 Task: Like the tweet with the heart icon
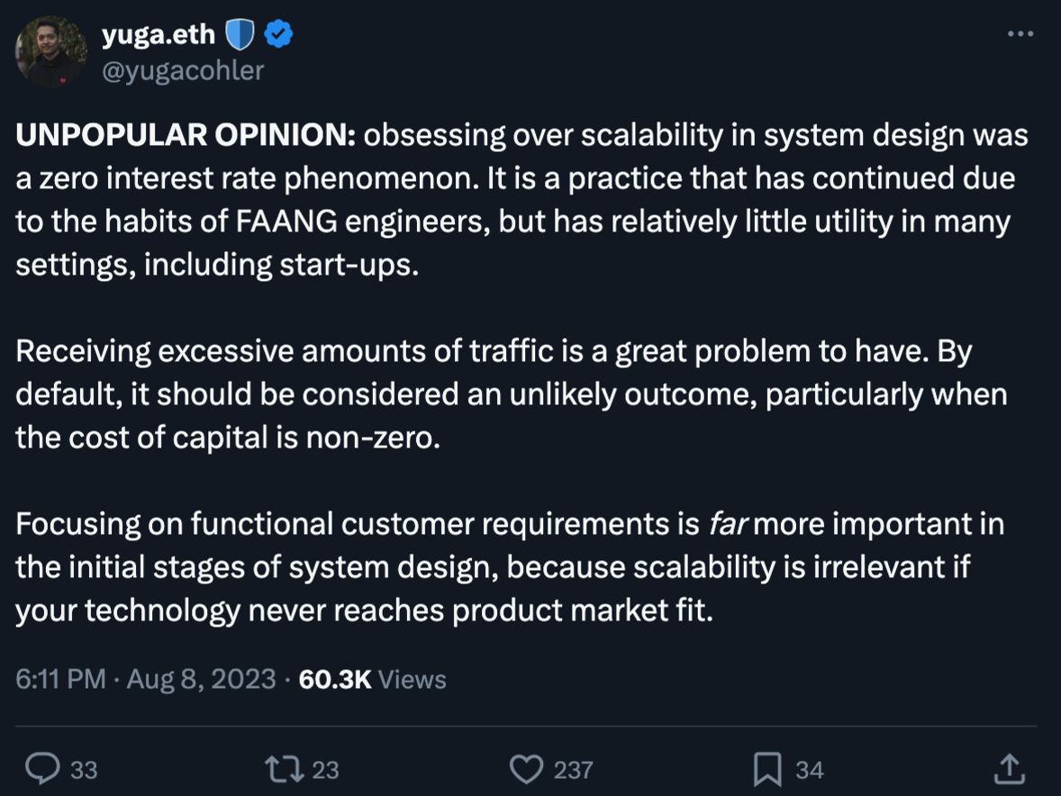(x=526, y=769)
